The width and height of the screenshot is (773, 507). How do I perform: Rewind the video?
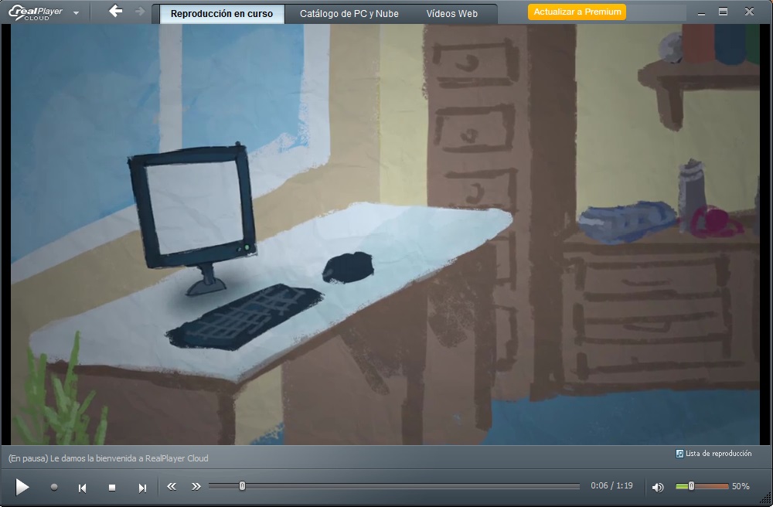pyautogui.click(x=172, y=487)
